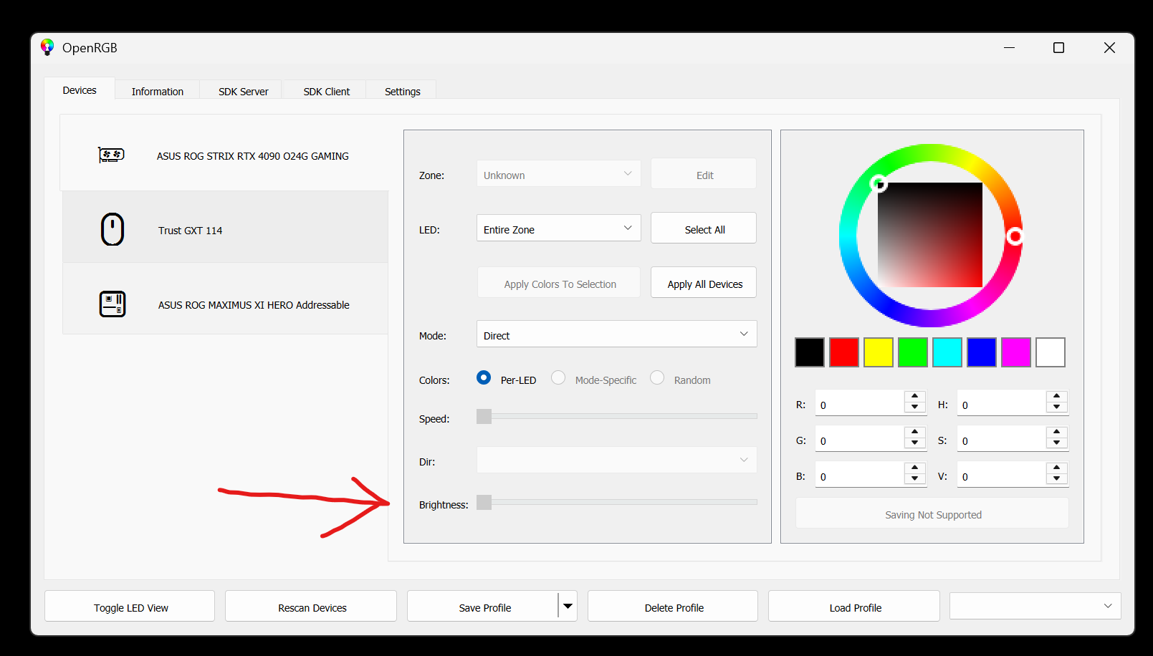This screenshot has width=1153, height=656.
Task: Open the Dir dropdown
Action: coord(617,460)
